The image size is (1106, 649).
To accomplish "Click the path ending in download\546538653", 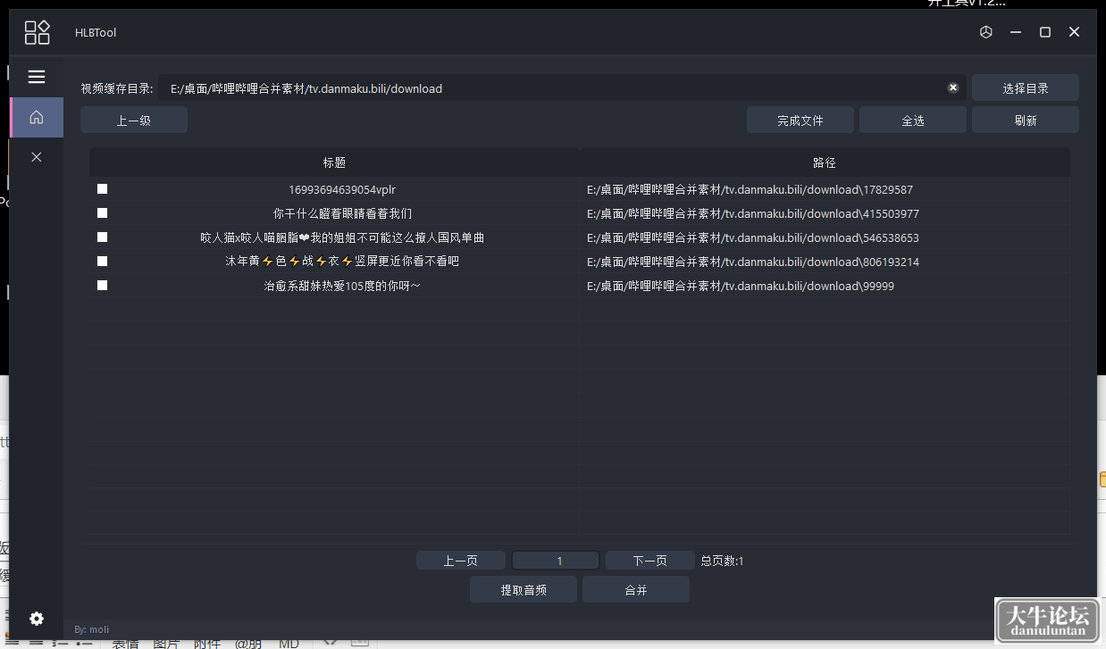I will click(753, 238).
